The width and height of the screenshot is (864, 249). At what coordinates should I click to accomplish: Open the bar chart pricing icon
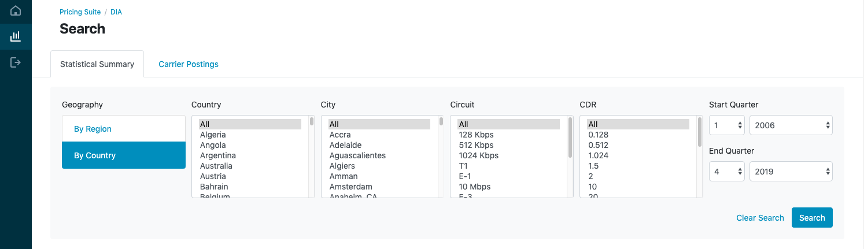click(16, 37)
